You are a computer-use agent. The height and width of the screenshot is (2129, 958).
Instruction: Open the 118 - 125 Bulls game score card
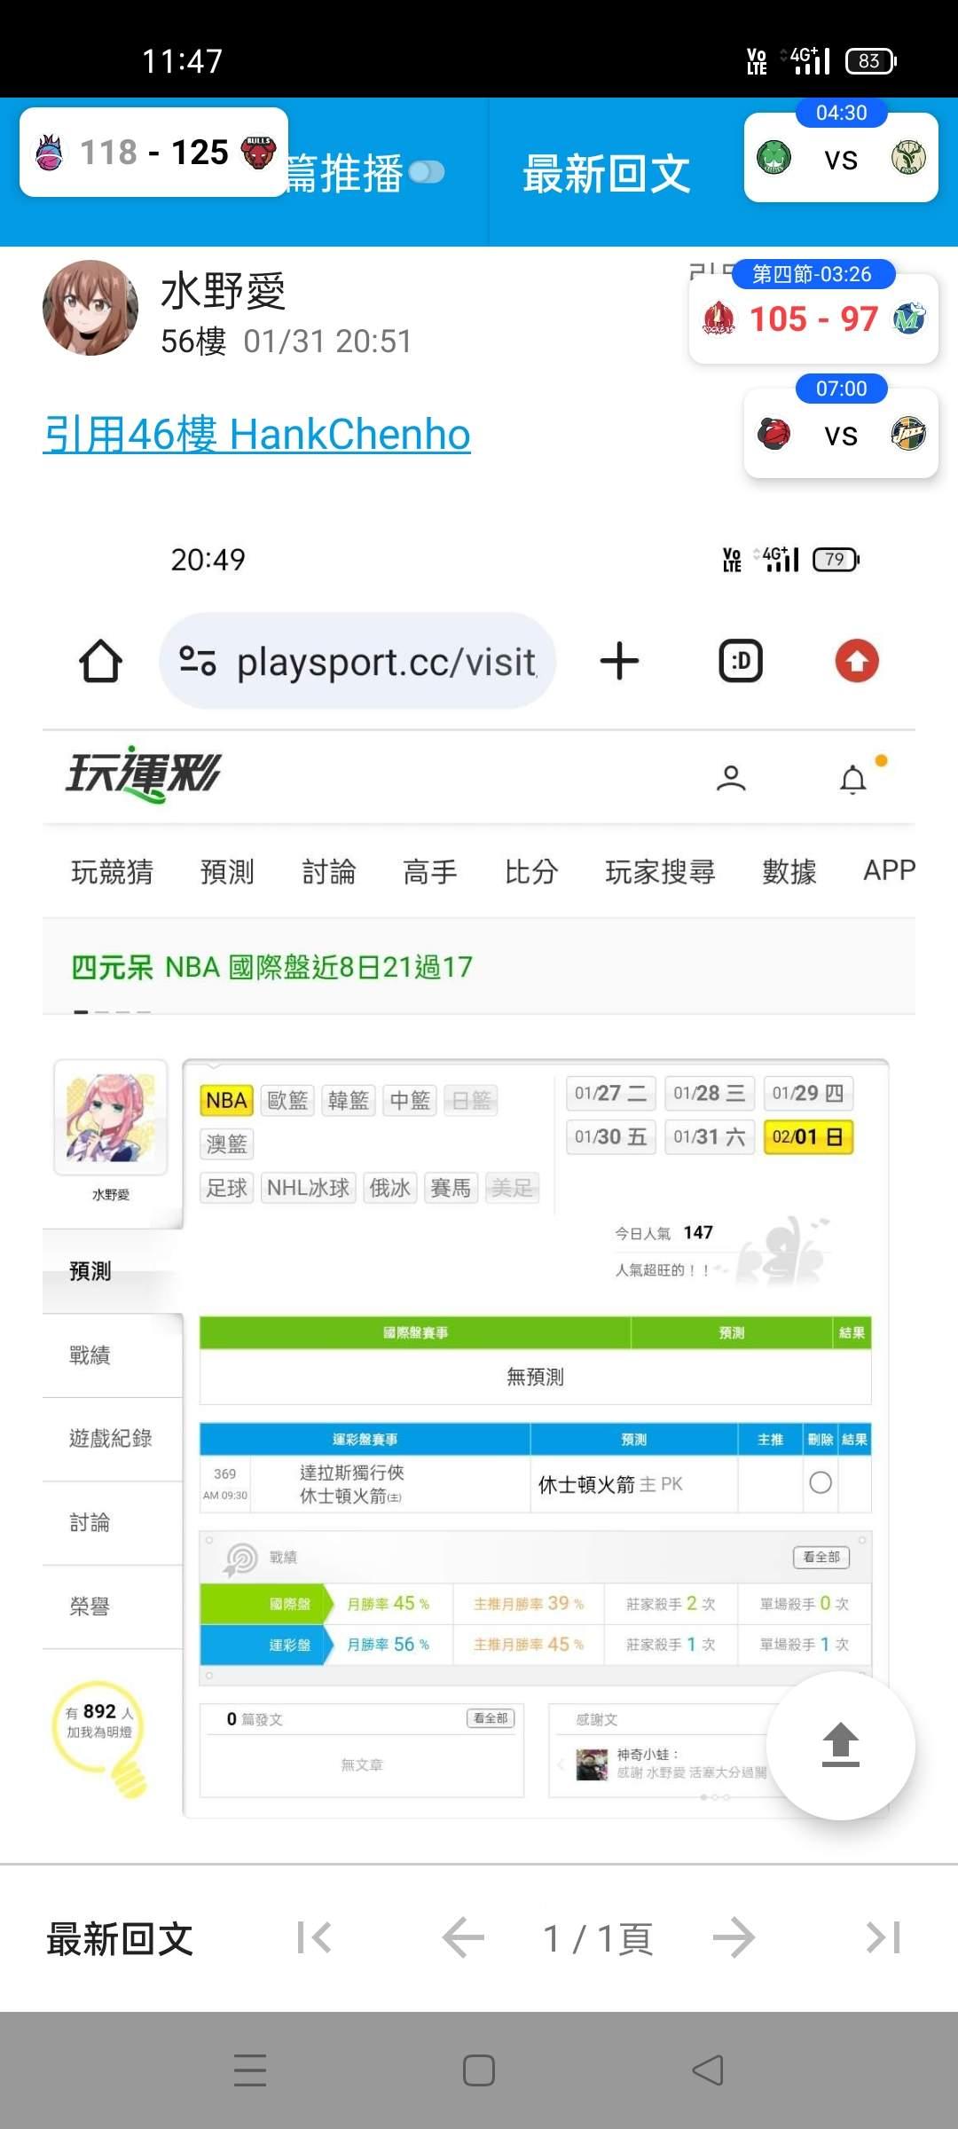click(154, 153)
